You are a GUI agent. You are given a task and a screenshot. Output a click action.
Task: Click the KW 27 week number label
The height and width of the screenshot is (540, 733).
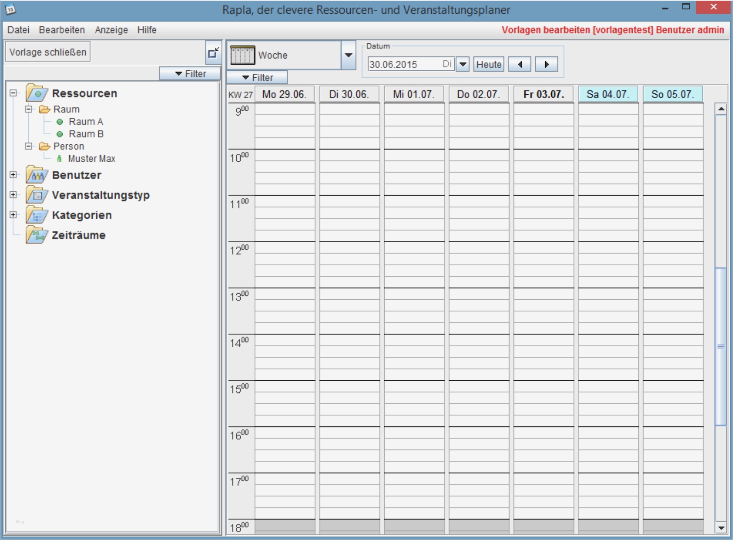(x=241, y=95)
